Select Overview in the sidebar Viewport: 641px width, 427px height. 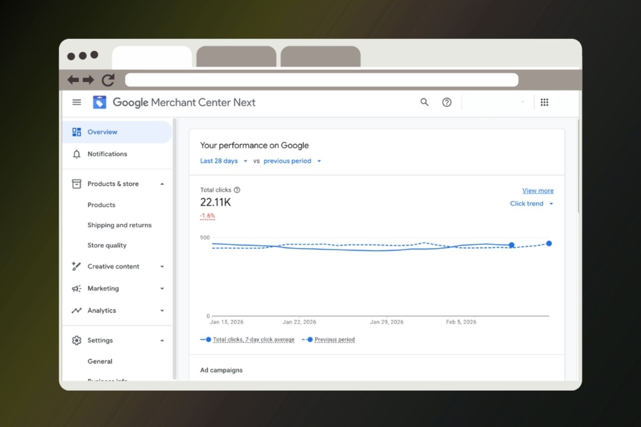(117, 132)
